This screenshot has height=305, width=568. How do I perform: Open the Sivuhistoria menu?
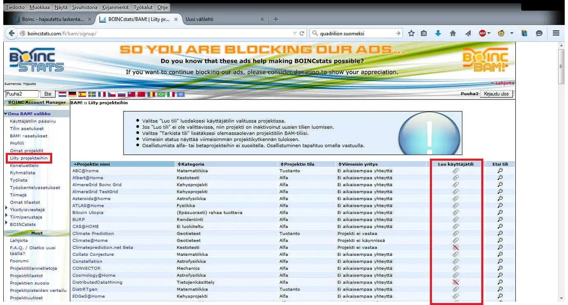[x=85, y=7]
